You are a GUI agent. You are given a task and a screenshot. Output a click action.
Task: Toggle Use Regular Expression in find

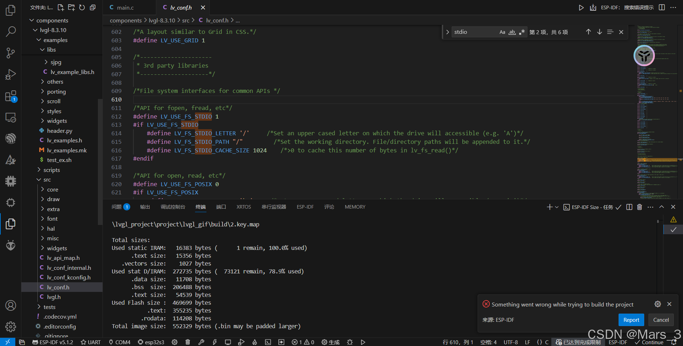(x=522, y=32)
